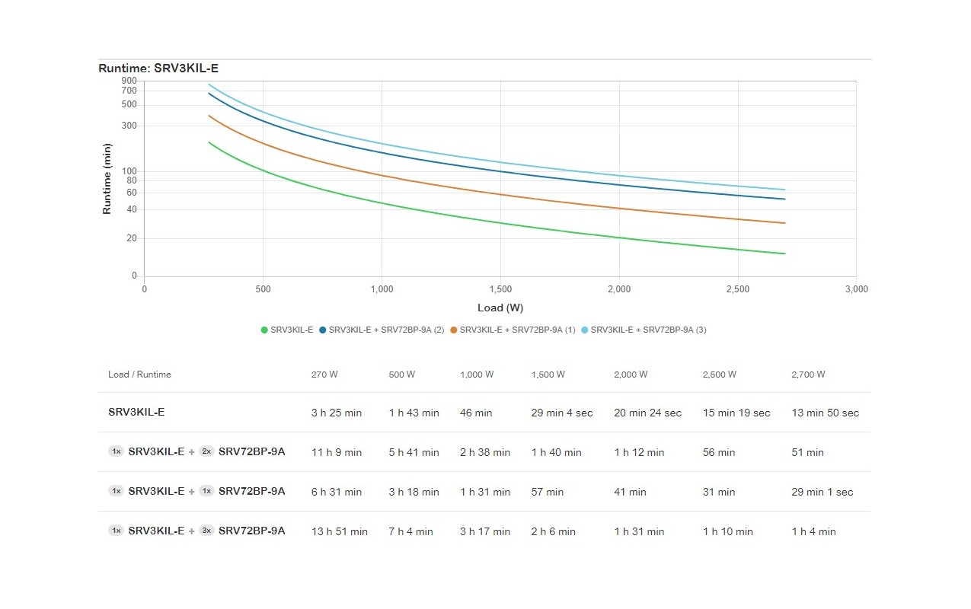Click the Runtime: SRV3KIL-E chart title

pos(158,69)
